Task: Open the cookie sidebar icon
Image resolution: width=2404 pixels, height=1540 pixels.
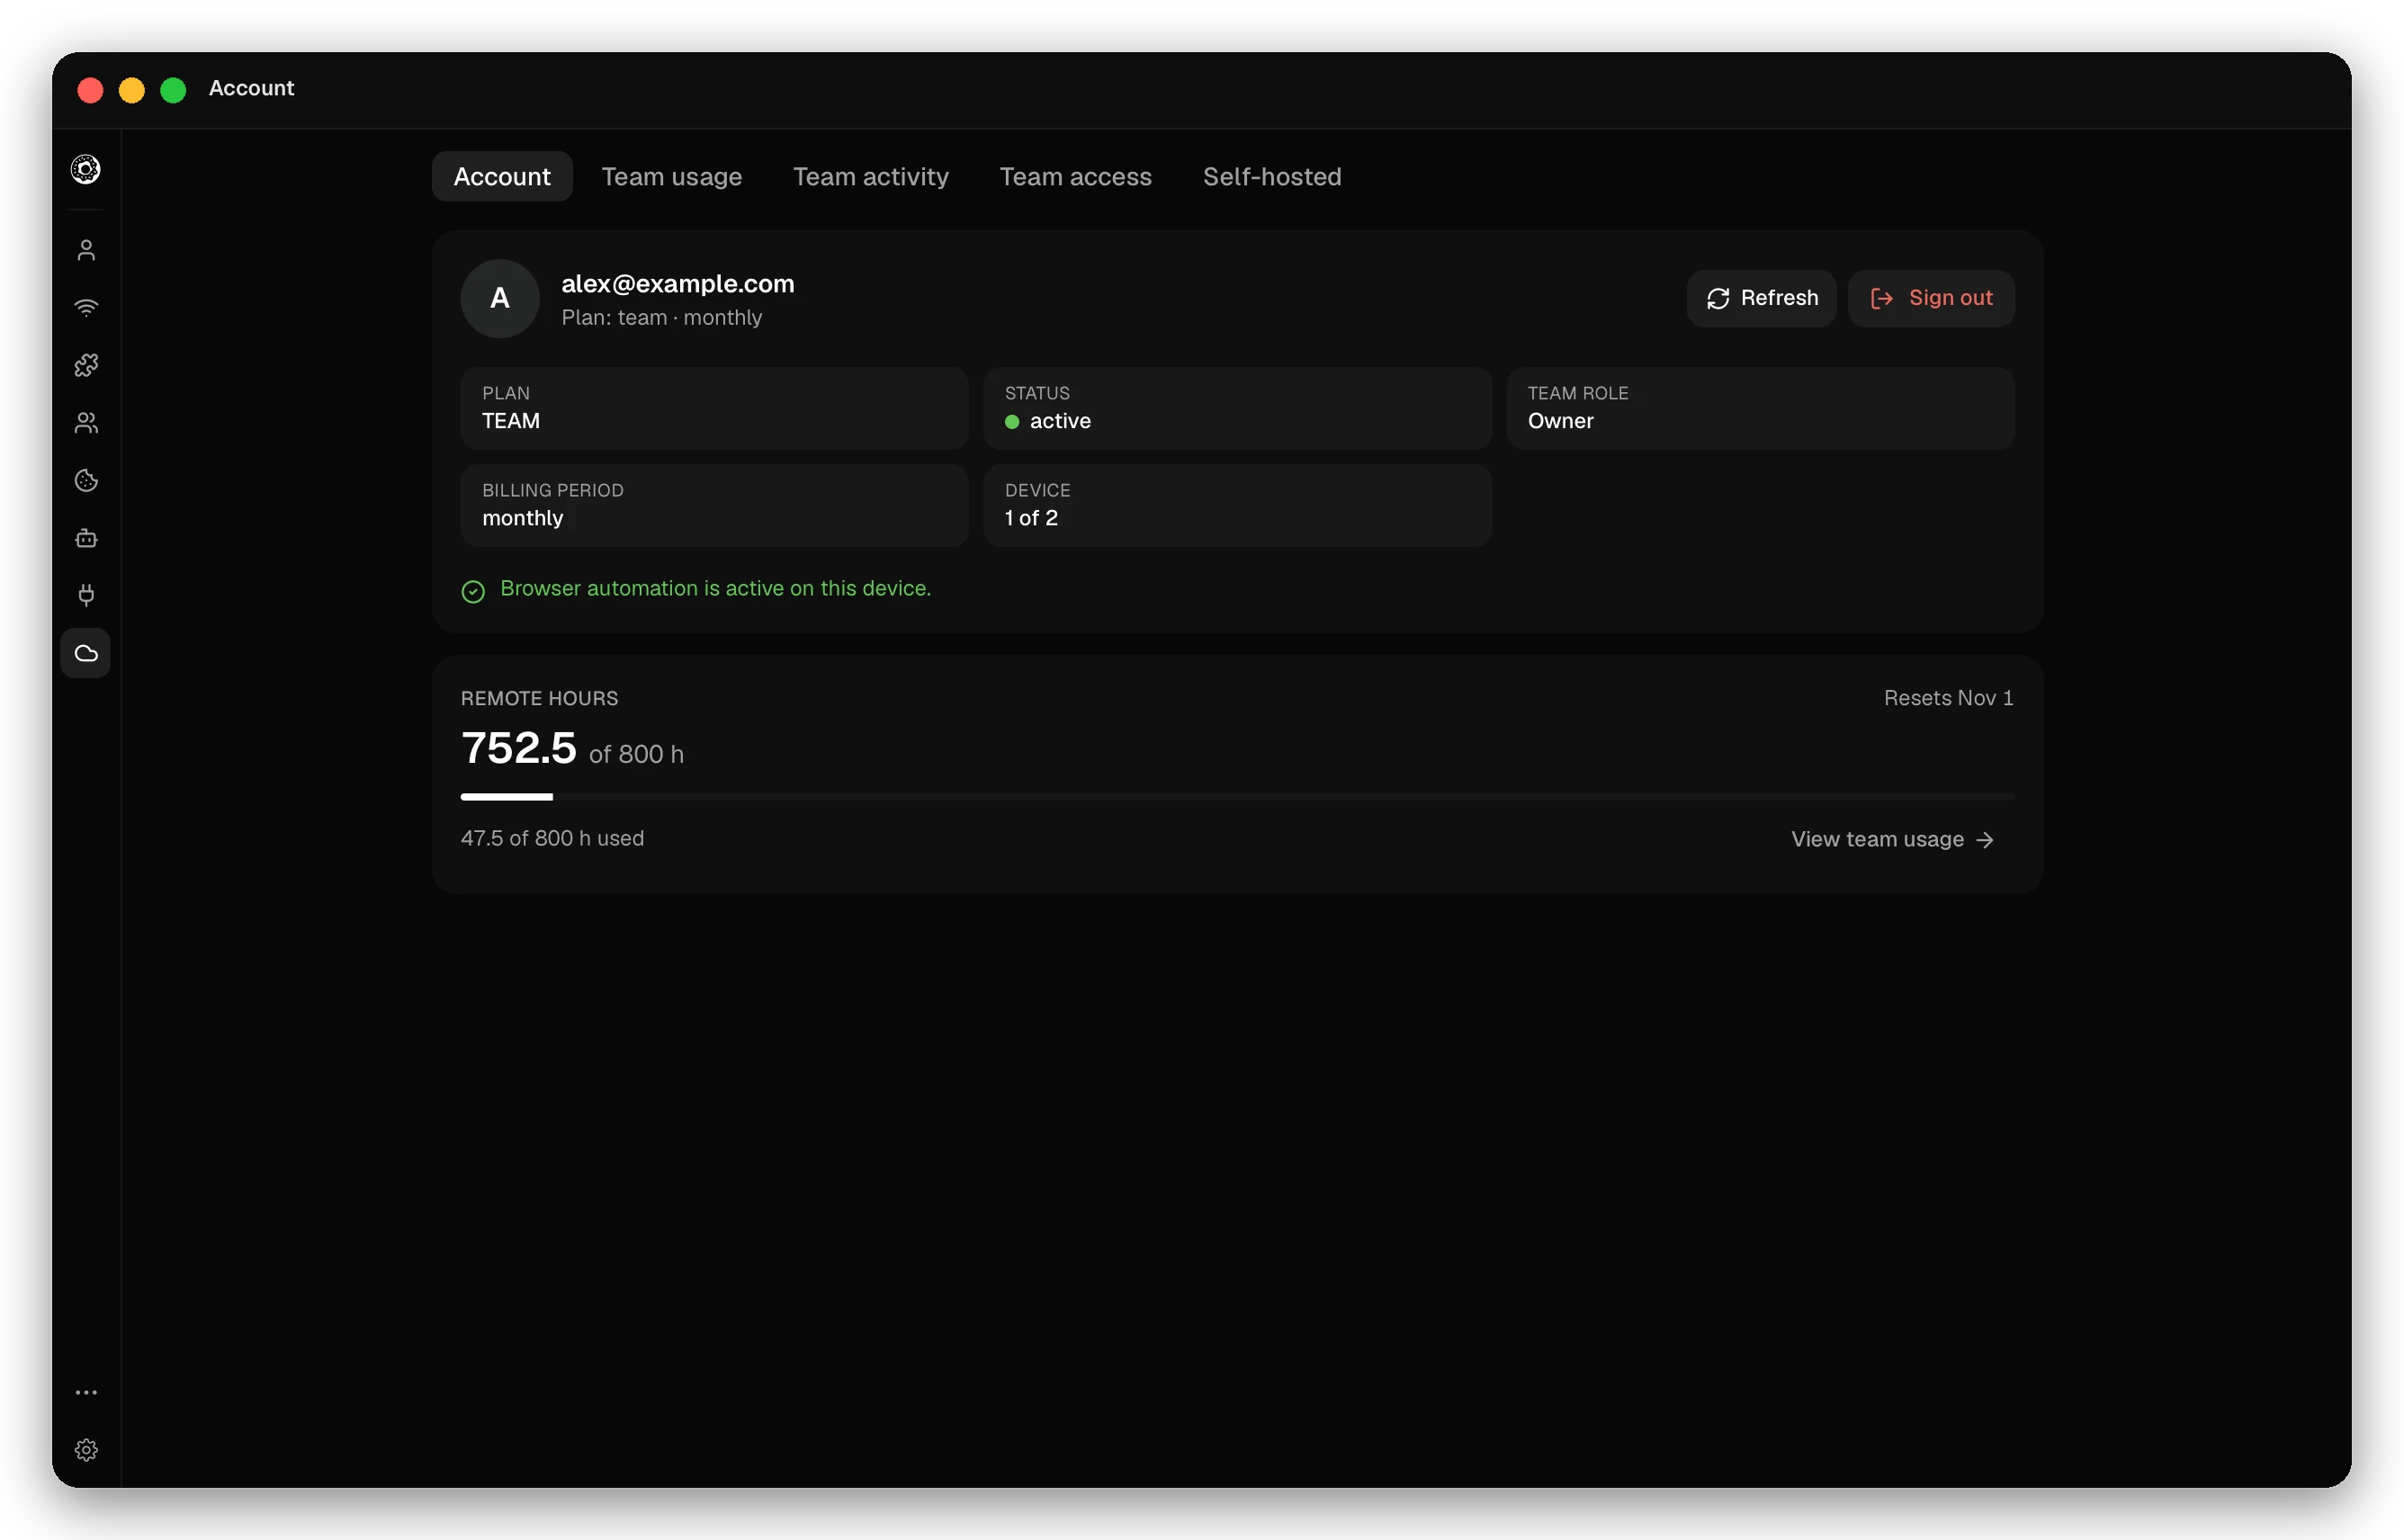Action: [86, 481]
